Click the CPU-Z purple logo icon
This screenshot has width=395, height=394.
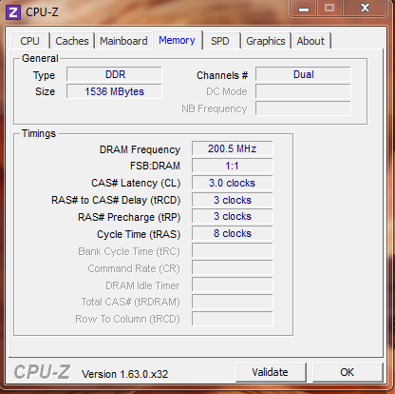[13, 12]
